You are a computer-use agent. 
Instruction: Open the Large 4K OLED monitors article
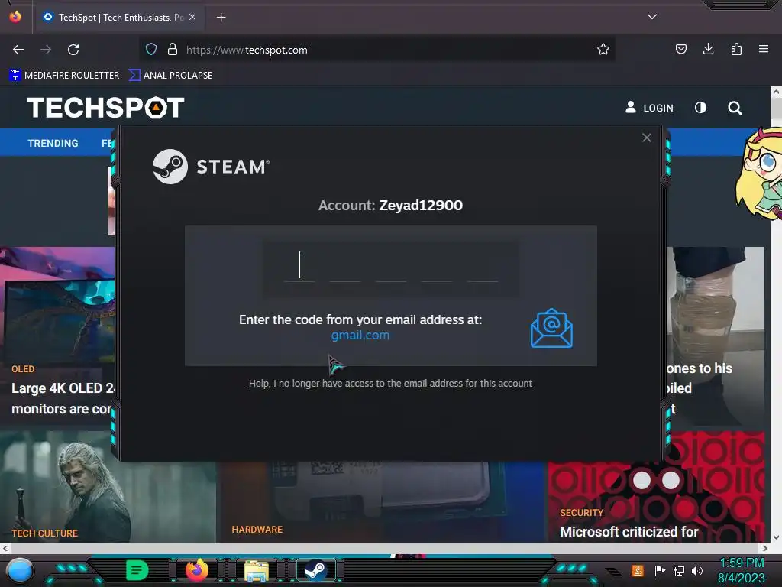[x=63, y=398]
